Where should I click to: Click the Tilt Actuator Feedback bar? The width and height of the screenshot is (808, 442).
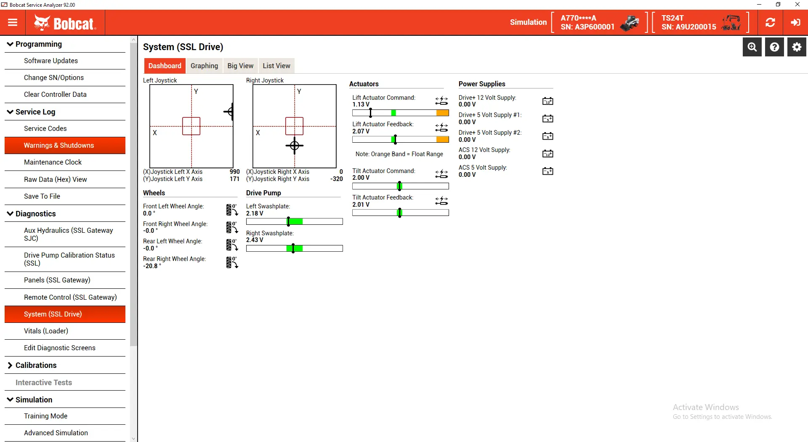tap(401, 213)
